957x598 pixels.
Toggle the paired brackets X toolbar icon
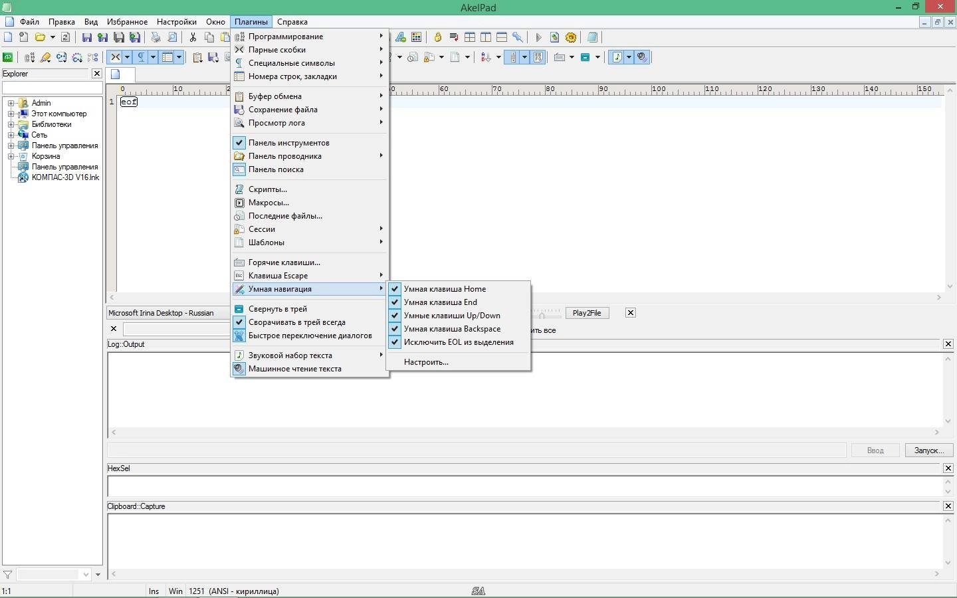pyautogui.click(x=116, y=57)
